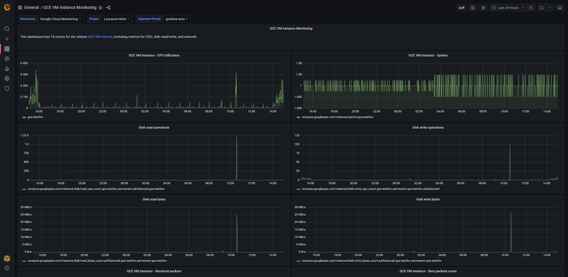Star this dashboard as favorite
This screenshot has width=568, height=277.
click(101, 8)
